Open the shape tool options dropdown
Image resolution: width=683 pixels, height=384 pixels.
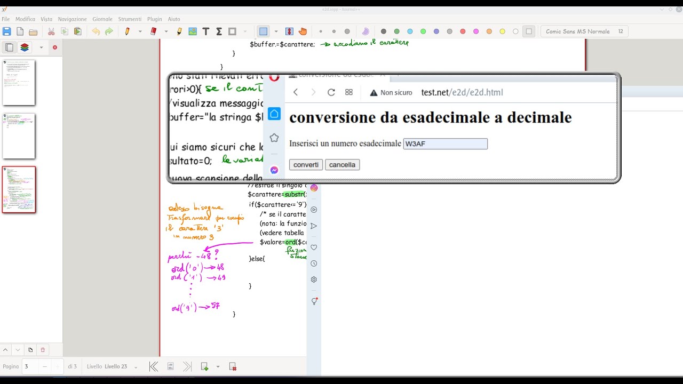[x=245, y=31]
